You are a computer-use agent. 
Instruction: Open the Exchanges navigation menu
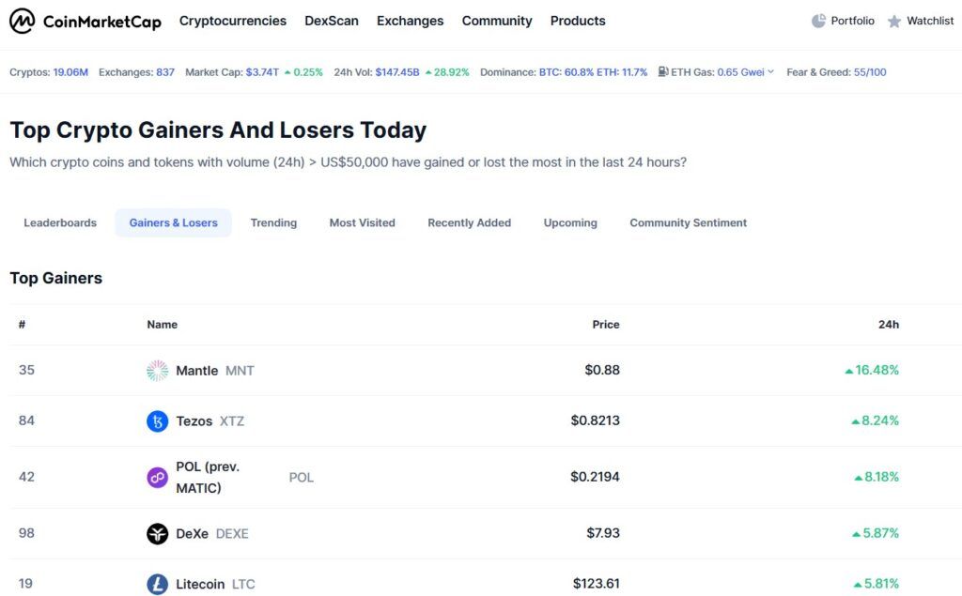coord(410,21)
